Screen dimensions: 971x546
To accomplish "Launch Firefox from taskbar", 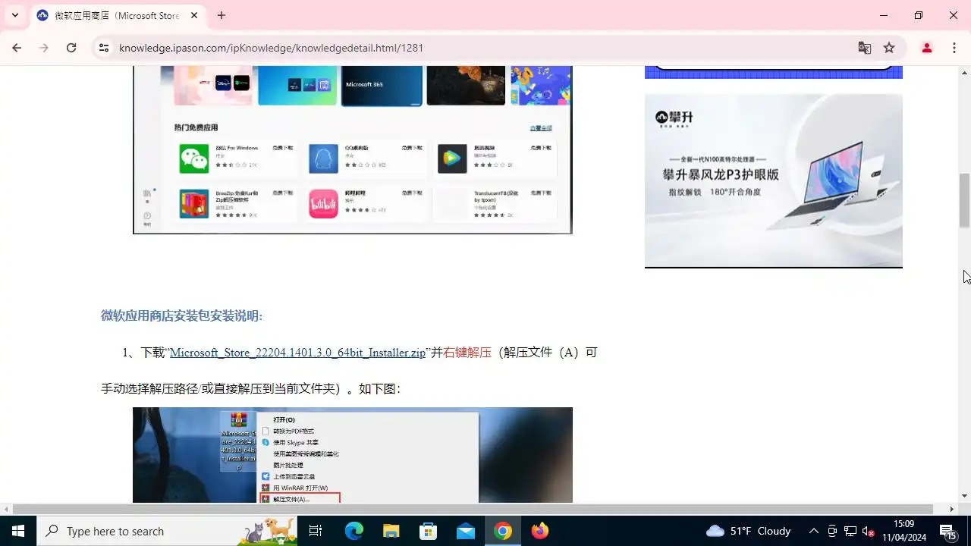I will 540,531.
